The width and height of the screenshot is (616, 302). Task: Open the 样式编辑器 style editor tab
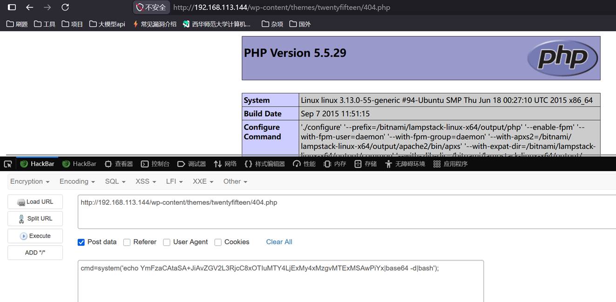(264, 164)
